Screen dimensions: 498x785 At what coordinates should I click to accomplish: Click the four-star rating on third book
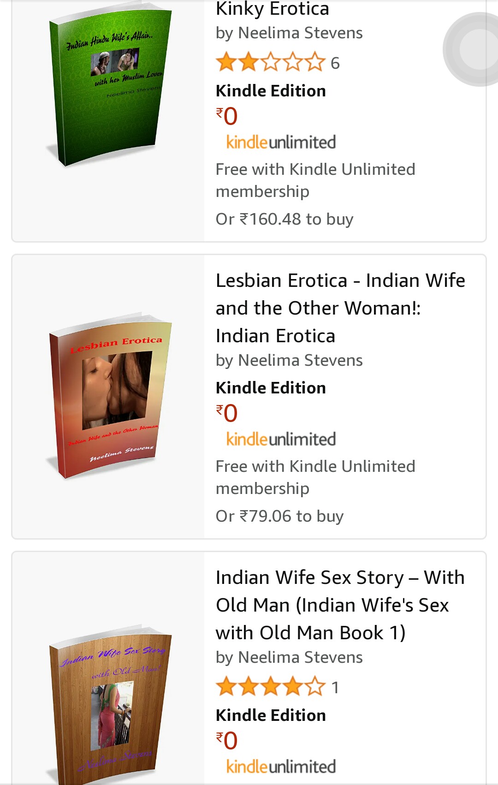(270, 687)
